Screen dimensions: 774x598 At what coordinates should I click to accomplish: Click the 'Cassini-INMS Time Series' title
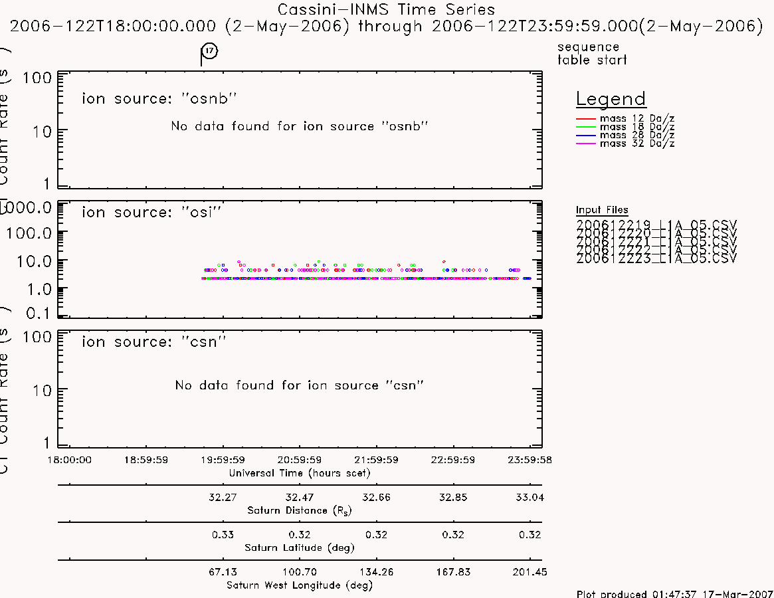pos(386,9)
